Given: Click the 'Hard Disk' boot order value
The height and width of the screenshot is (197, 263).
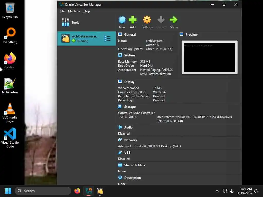Looking at the screenshot, I should [x=147, y=65].
